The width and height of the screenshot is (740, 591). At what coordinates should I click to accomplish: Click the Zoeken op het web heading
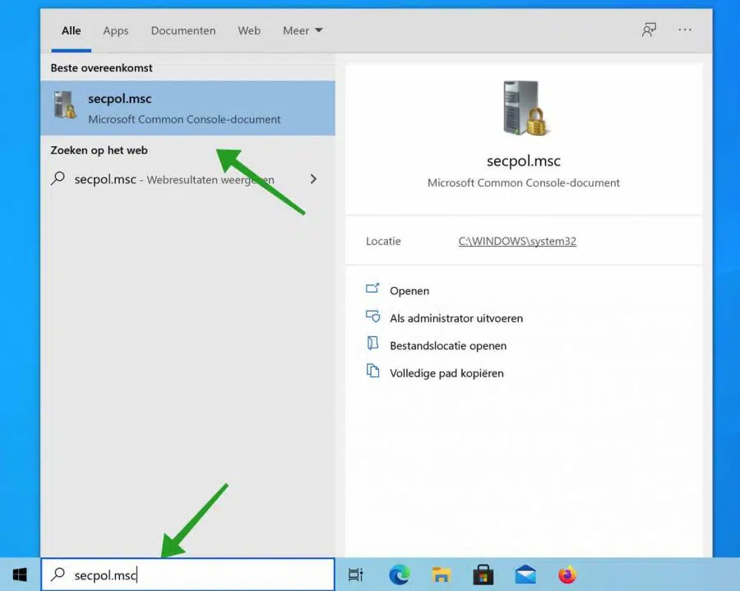(x=99, y=150)
